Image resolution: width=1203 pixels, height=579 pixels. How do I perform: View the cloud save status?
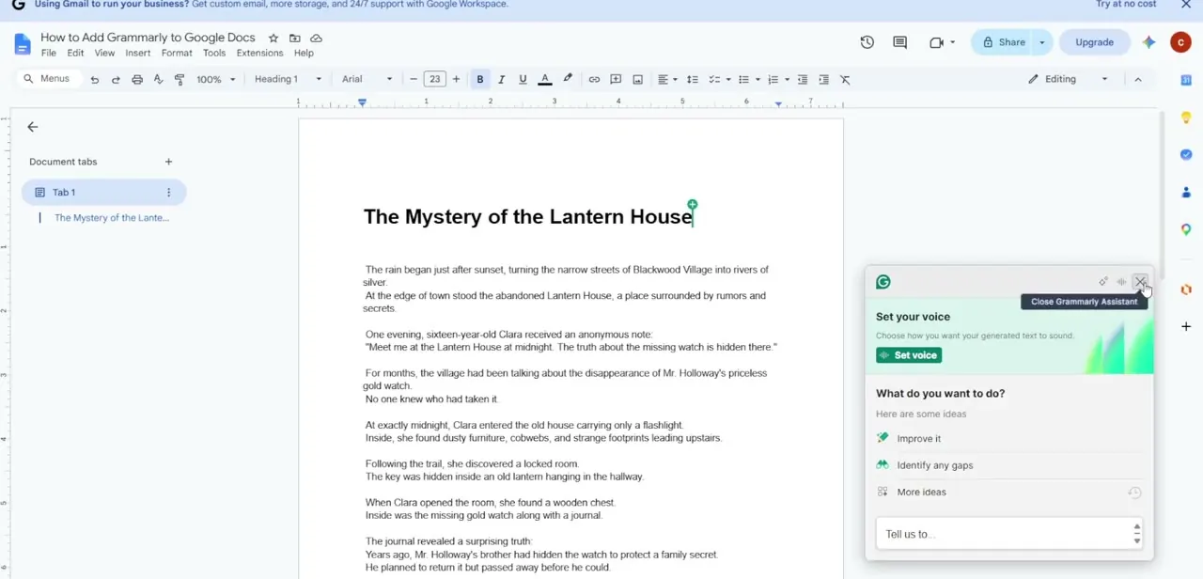pos(317,39)
